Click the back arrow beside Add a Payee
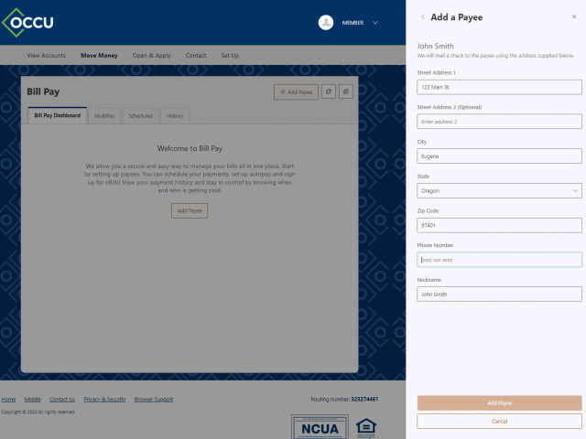 point(422,17)
